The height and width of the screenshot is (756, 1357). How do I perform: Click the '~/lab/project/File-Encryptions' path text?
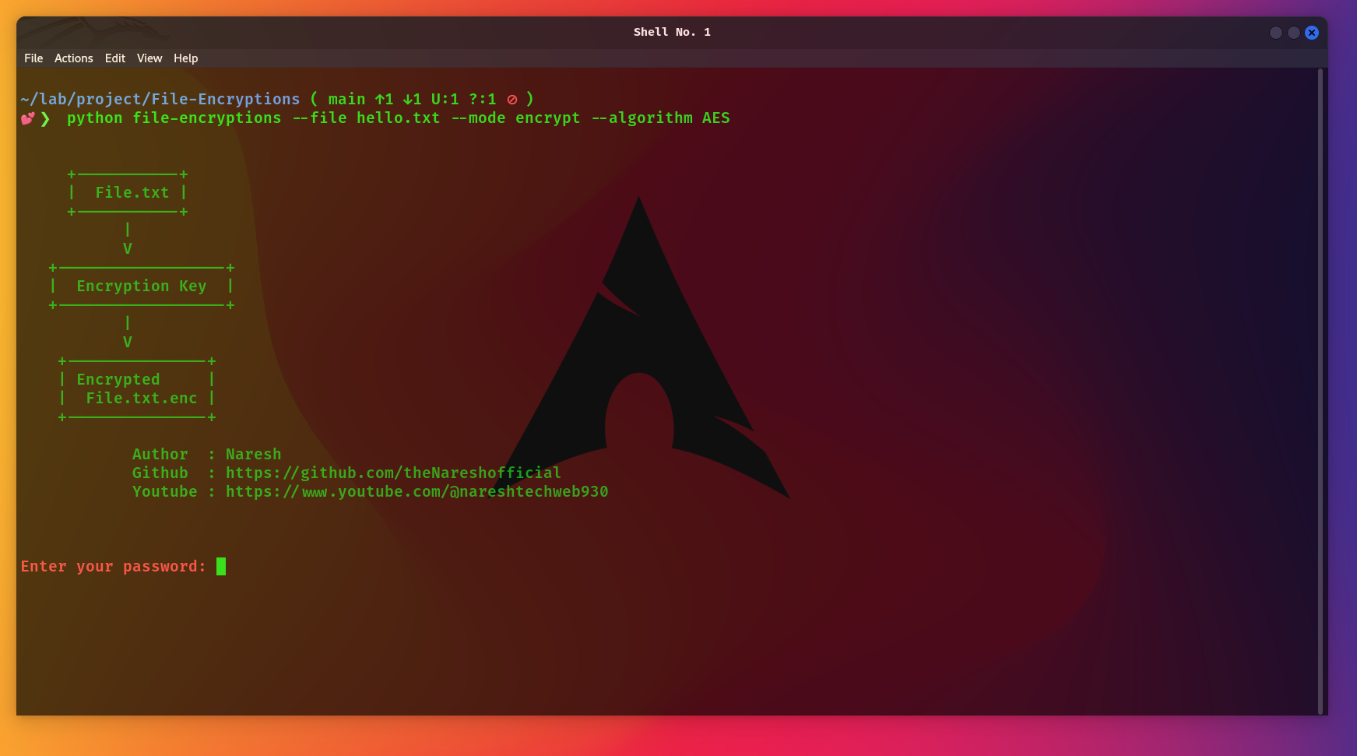click(x=160, y=99)
